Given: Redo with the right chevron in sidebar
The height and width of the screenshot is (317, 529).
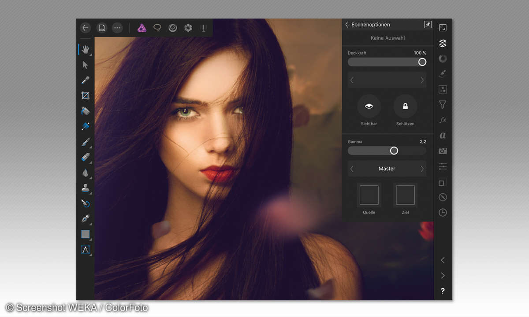Looking at the screenshot, I should (443, 276).
